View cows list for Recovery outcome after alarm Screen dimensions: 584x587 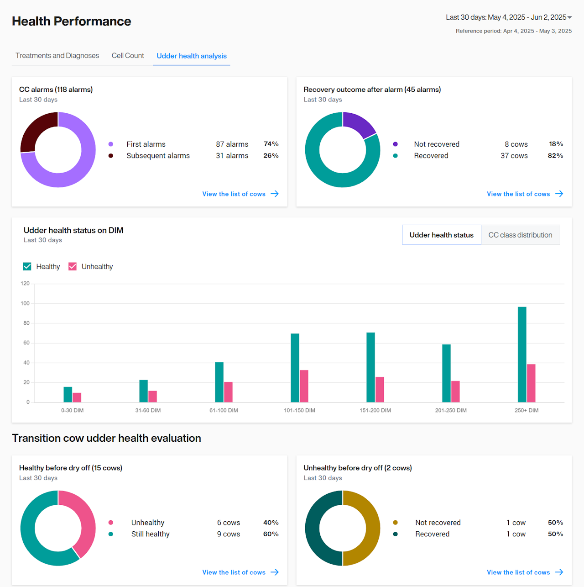518,194
